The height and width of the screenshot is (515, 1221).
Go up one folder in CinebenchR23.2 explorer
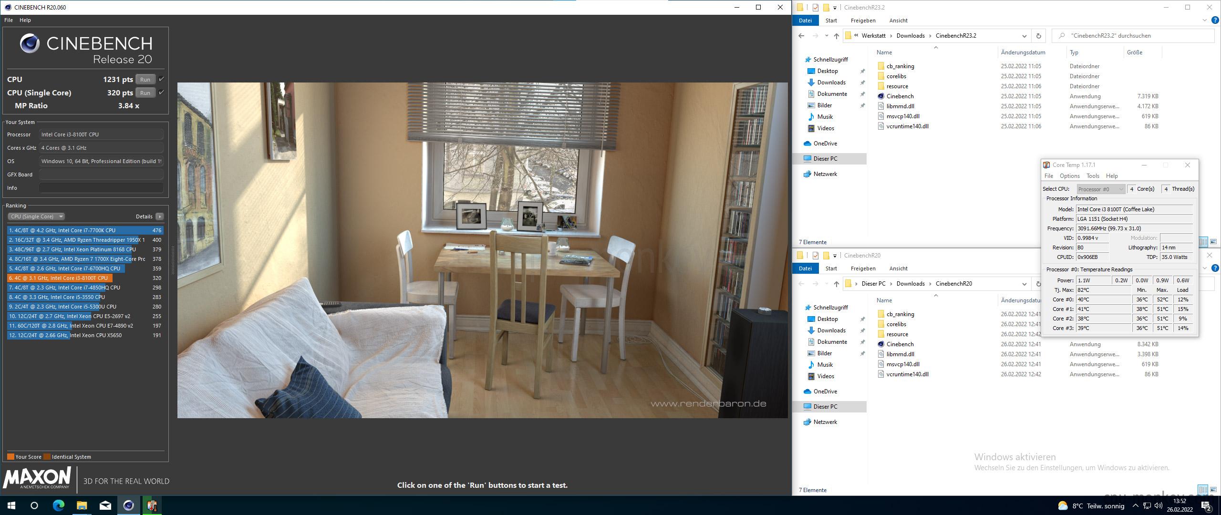(x=836, y=36)
